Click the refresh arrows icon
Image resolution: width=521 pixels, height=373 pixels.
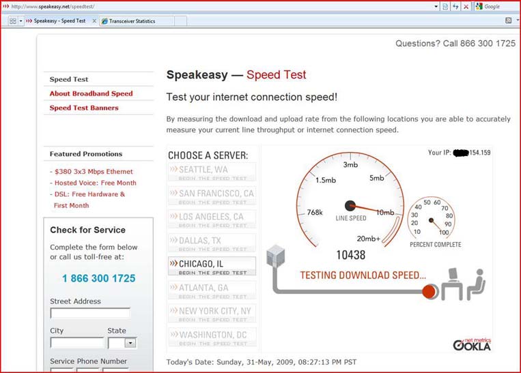click(455, 7)
